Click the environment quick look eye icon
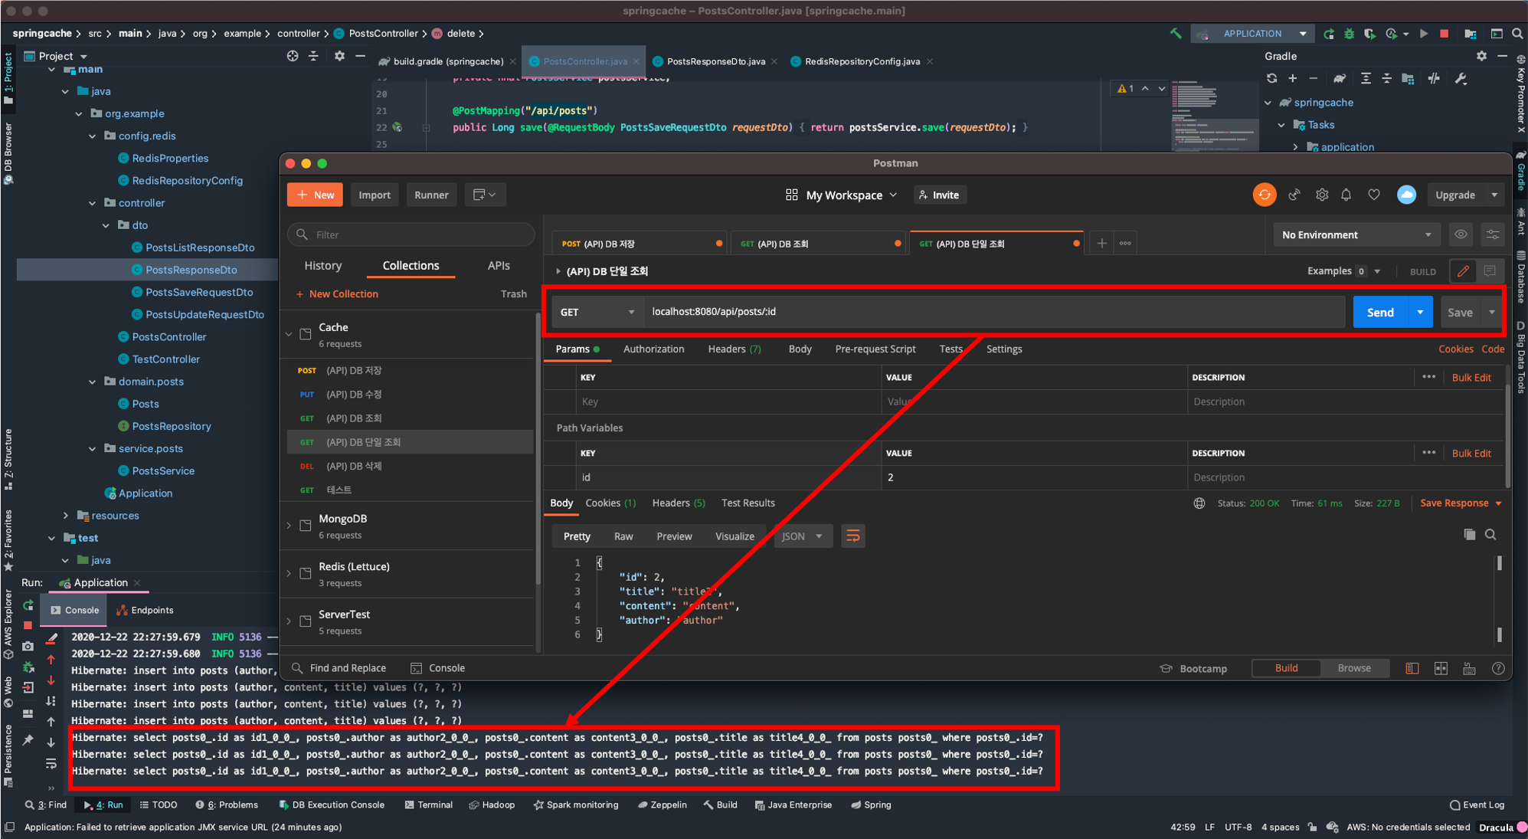The image size is (1528, 839). point(1461,234)
